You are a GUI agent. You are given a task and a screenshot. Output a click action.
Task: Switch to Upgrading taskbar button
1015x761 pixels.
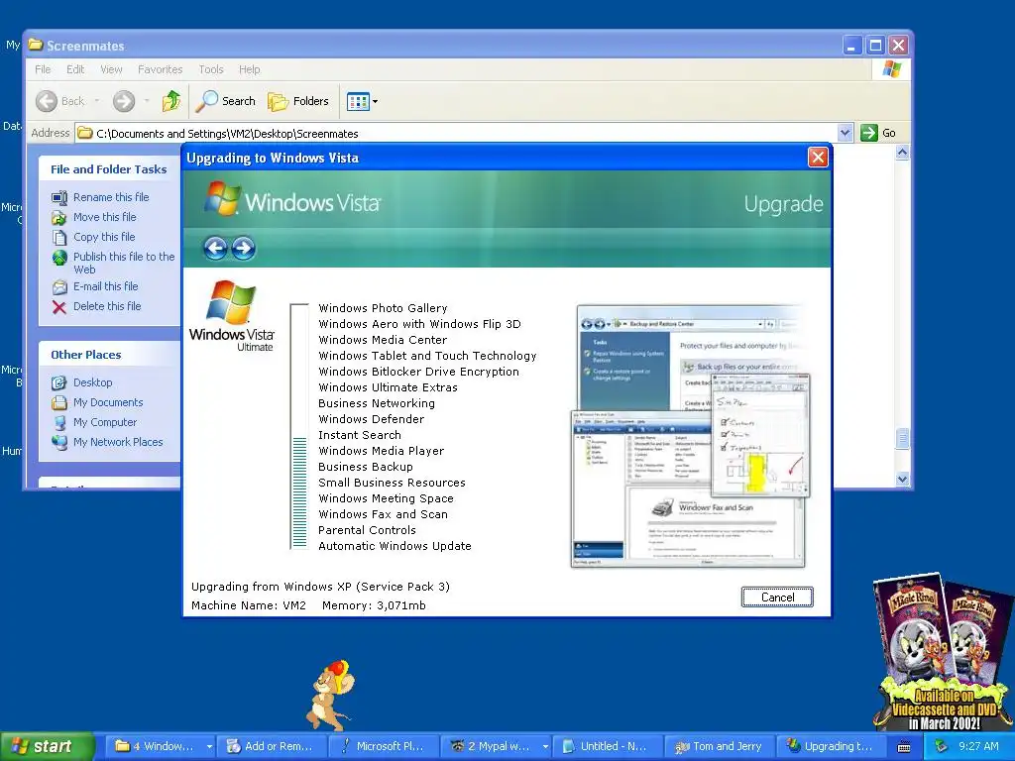click(x=832, y=746)
